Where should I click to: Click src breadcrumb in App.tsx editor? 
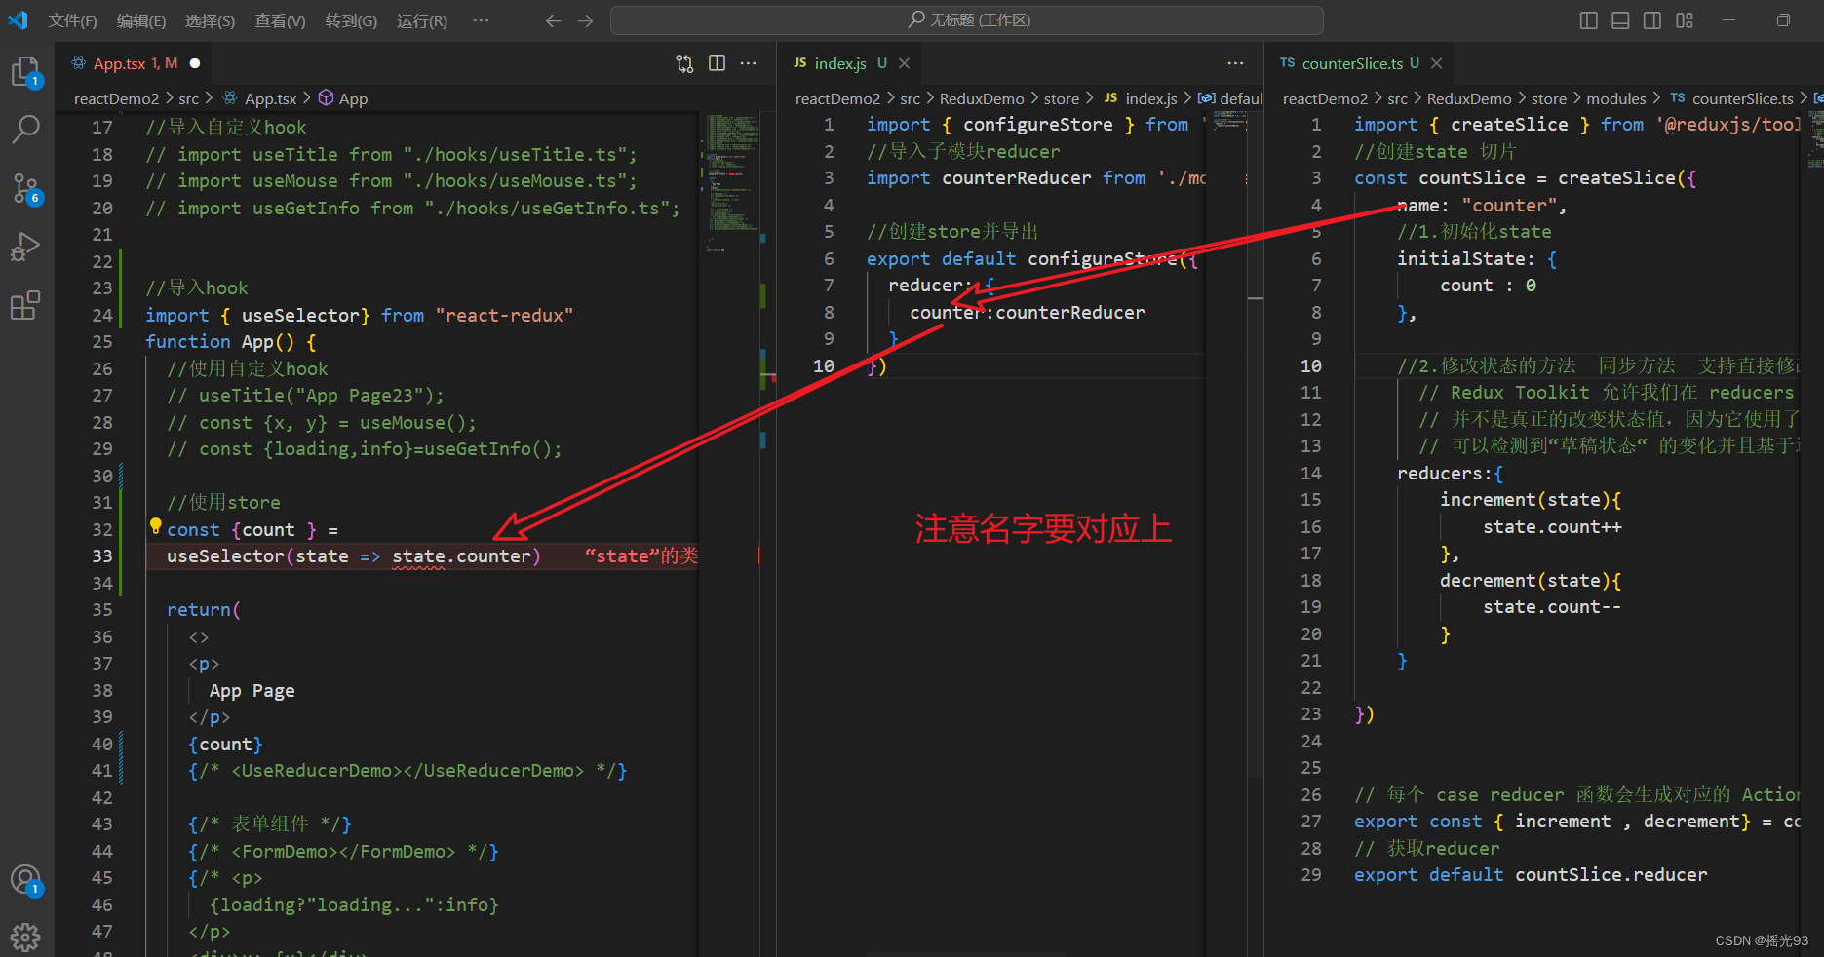click(188, 98)
